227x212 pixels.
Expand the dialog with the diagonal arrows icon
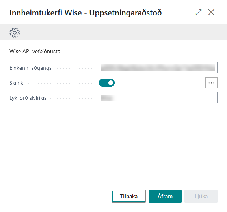click(199, 12)
